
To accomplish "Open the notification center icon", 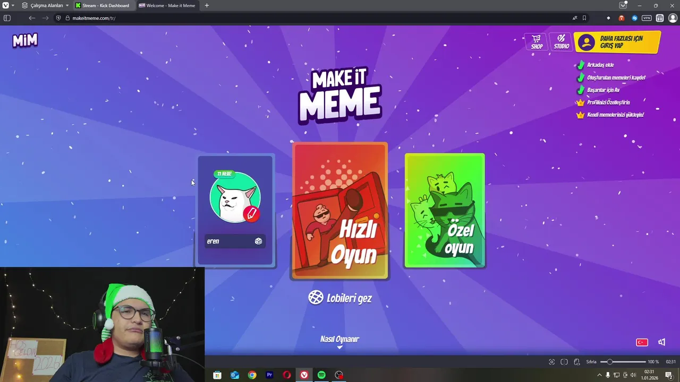I will click(669, 375).
